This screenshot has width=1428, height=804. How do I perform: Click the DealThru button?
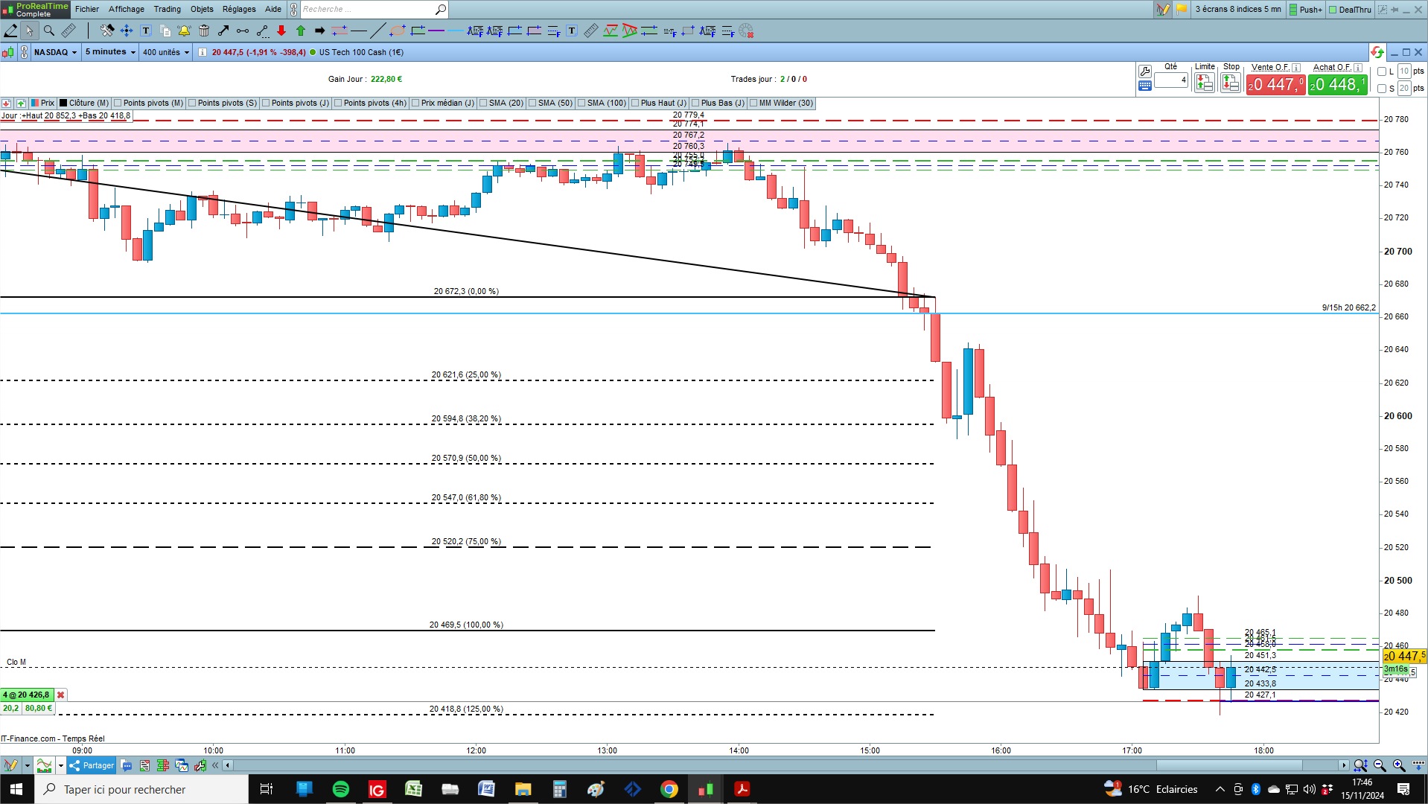[1350, 10]
